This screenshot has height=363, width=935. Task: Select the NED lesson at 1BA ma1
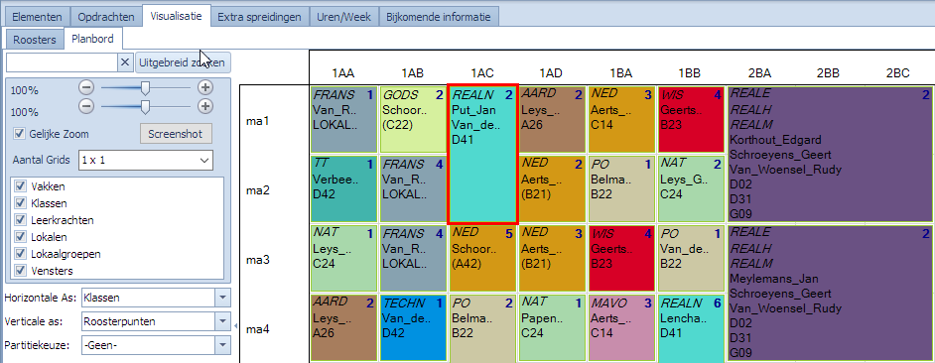pyautogui.click(x=621, y=120)
